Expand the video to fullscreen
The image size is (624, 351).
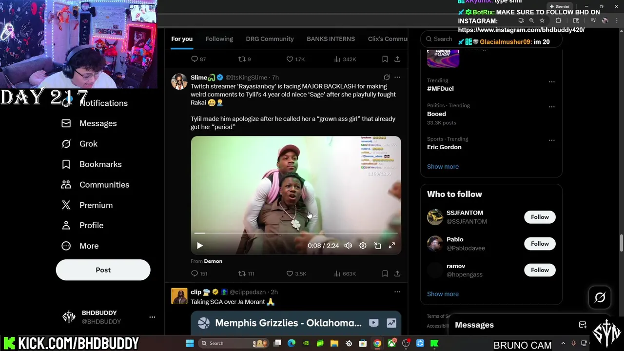tap(392, 246)
